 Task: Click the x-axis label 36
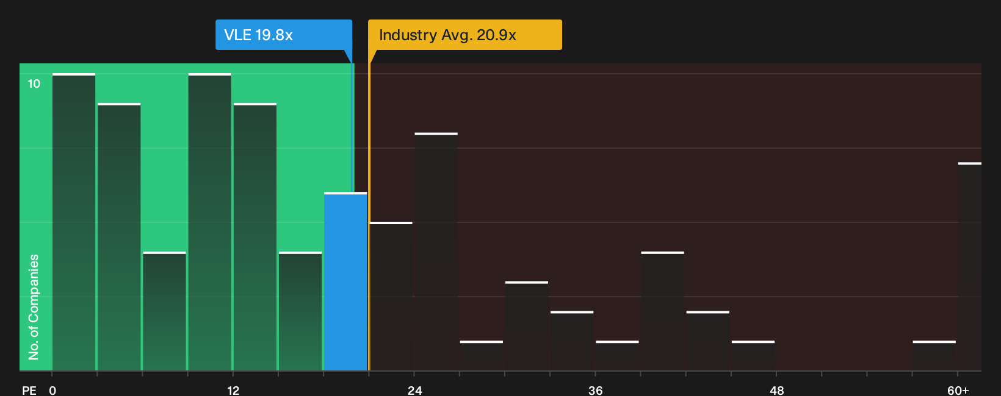[x=596, y=391]
